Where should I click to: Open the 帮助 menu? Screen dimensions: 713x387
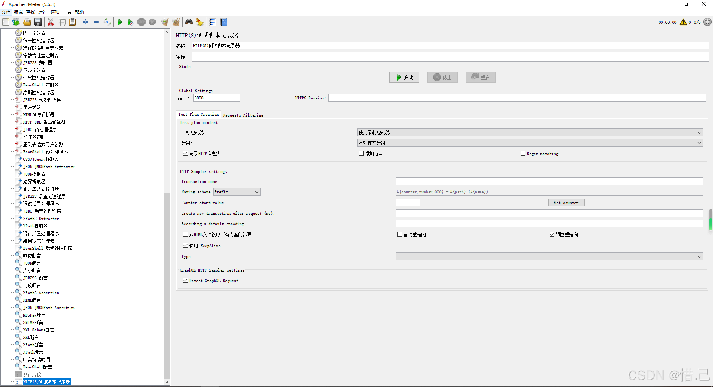tap(79, 12)
